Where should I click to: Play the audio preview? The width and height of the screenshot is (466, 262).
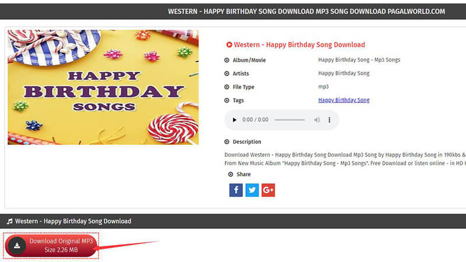(235, 120)
